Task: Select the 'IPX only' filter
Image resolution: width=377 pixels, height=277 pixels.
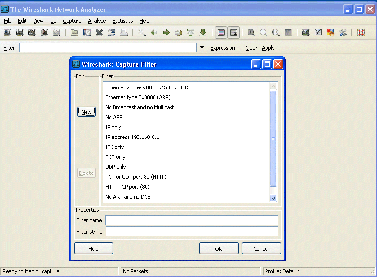Action: (186, 147)
